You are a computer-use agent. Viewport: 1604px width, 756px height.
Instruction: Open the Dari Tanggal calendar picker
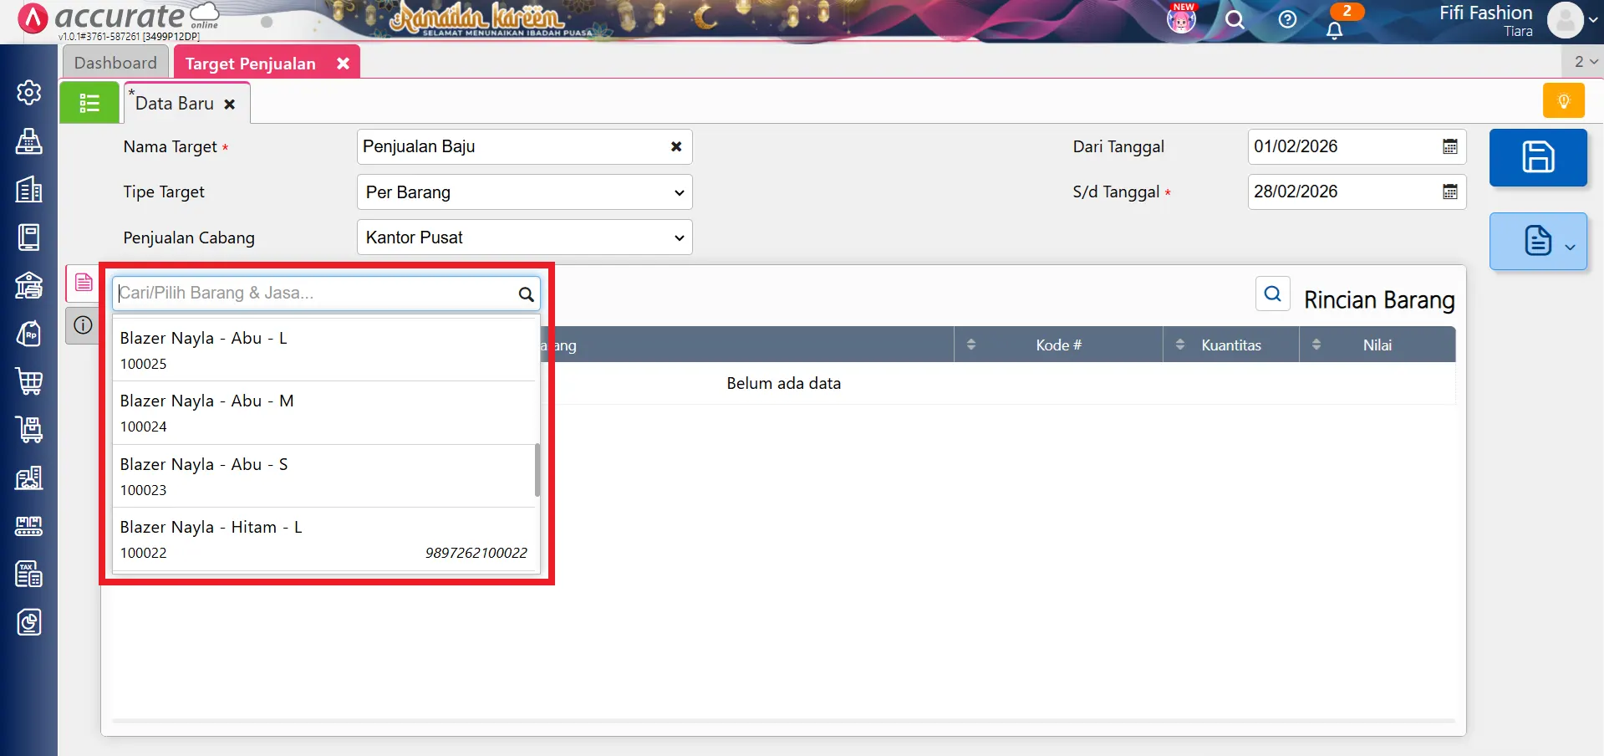(1449, 147)
